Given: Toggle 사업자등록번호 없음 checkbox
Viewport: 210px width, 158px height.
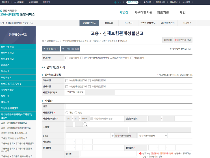Looking at the screenshot, I should 92,119.
